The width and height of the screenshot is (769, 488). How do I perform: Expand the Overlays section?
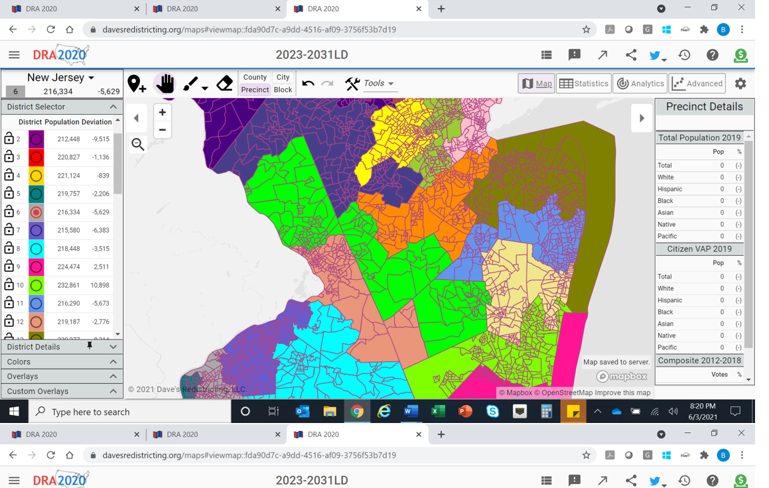[61, 376]
